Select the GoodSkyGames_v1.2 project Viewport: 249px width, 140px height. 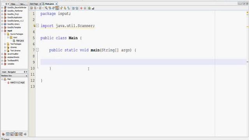coord(15,21)
